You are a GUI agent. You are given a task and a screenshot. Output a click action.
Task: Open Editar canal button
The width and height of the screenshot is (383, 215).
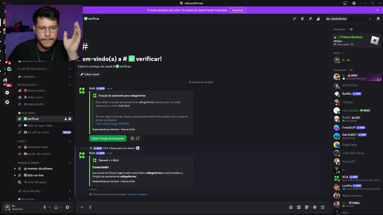click(90, 74)
